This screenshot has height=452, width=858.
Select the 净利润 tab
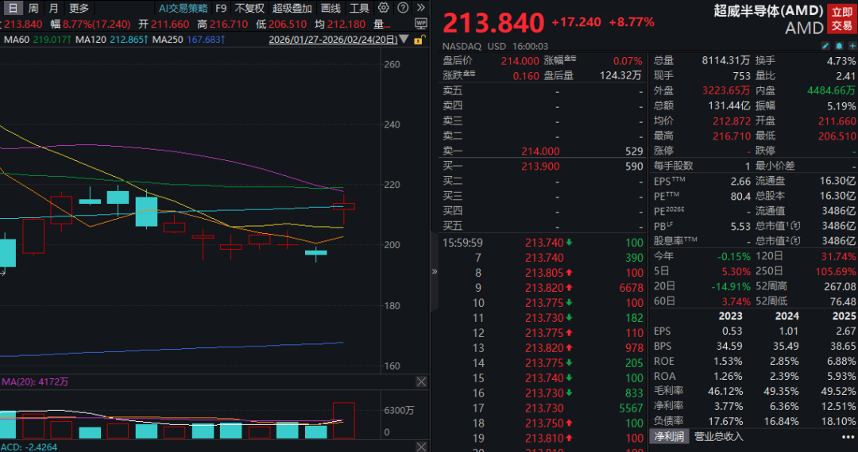tap(669, 436)
